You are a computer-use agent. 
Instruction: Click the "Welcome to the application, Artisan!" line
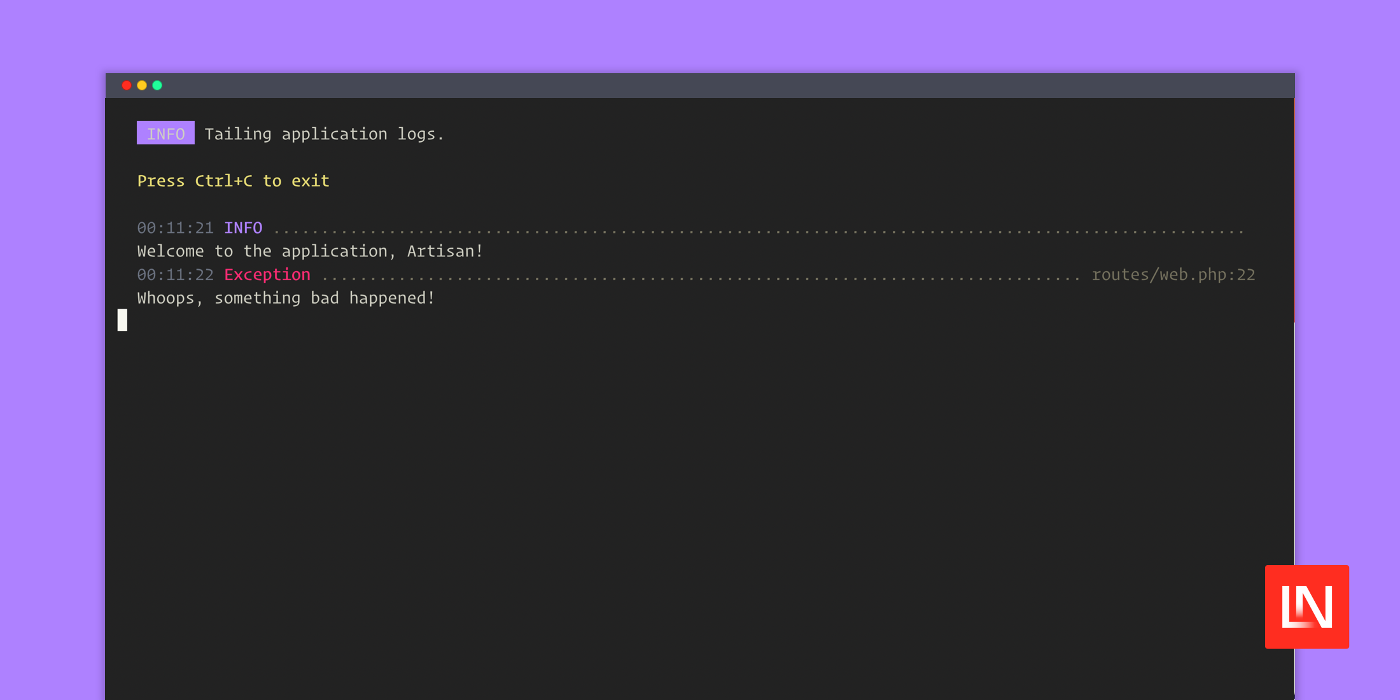point(310,251)
